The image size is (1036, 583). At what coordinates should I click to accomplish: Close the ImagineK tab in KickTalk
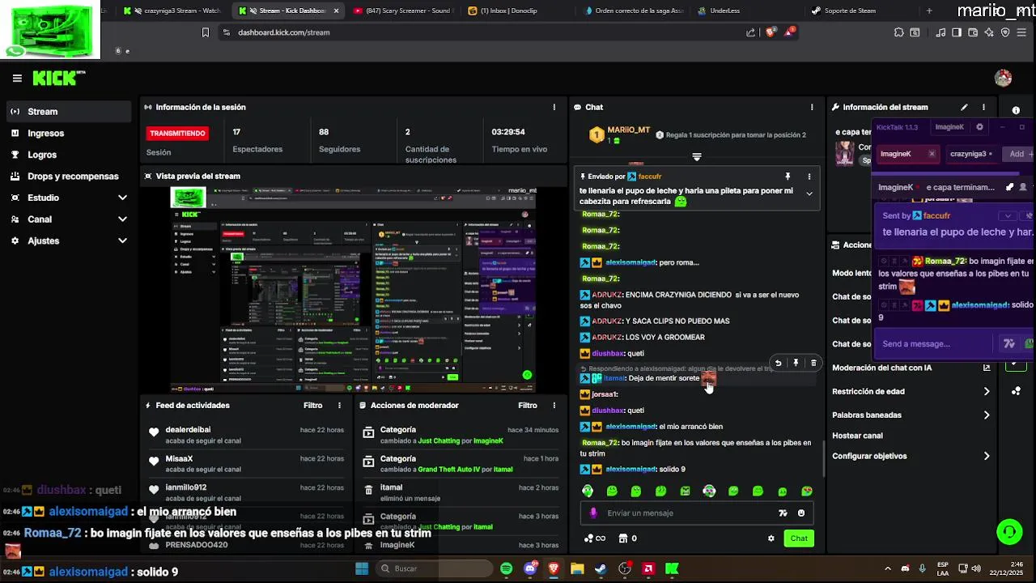point(932,154)
